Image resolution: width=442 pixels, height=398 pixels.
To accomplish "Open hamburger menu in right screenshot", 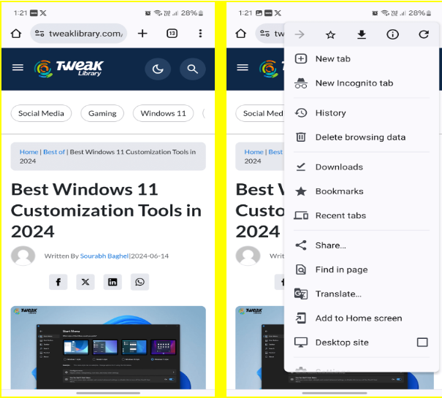I will click(243, 67).
